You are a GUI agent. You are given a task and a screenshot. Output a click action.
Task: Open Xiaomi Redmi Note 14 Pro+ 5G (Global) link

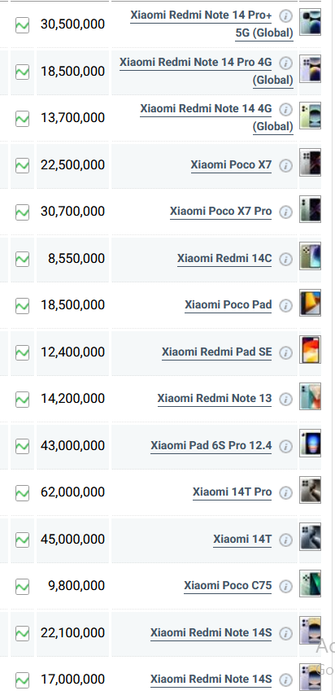coord(211,24)
